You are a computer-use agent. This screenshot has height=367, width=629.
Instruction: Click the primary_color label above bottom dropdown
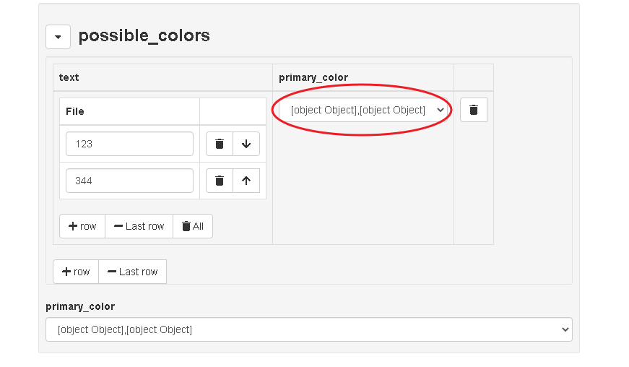tap(80, 307)
